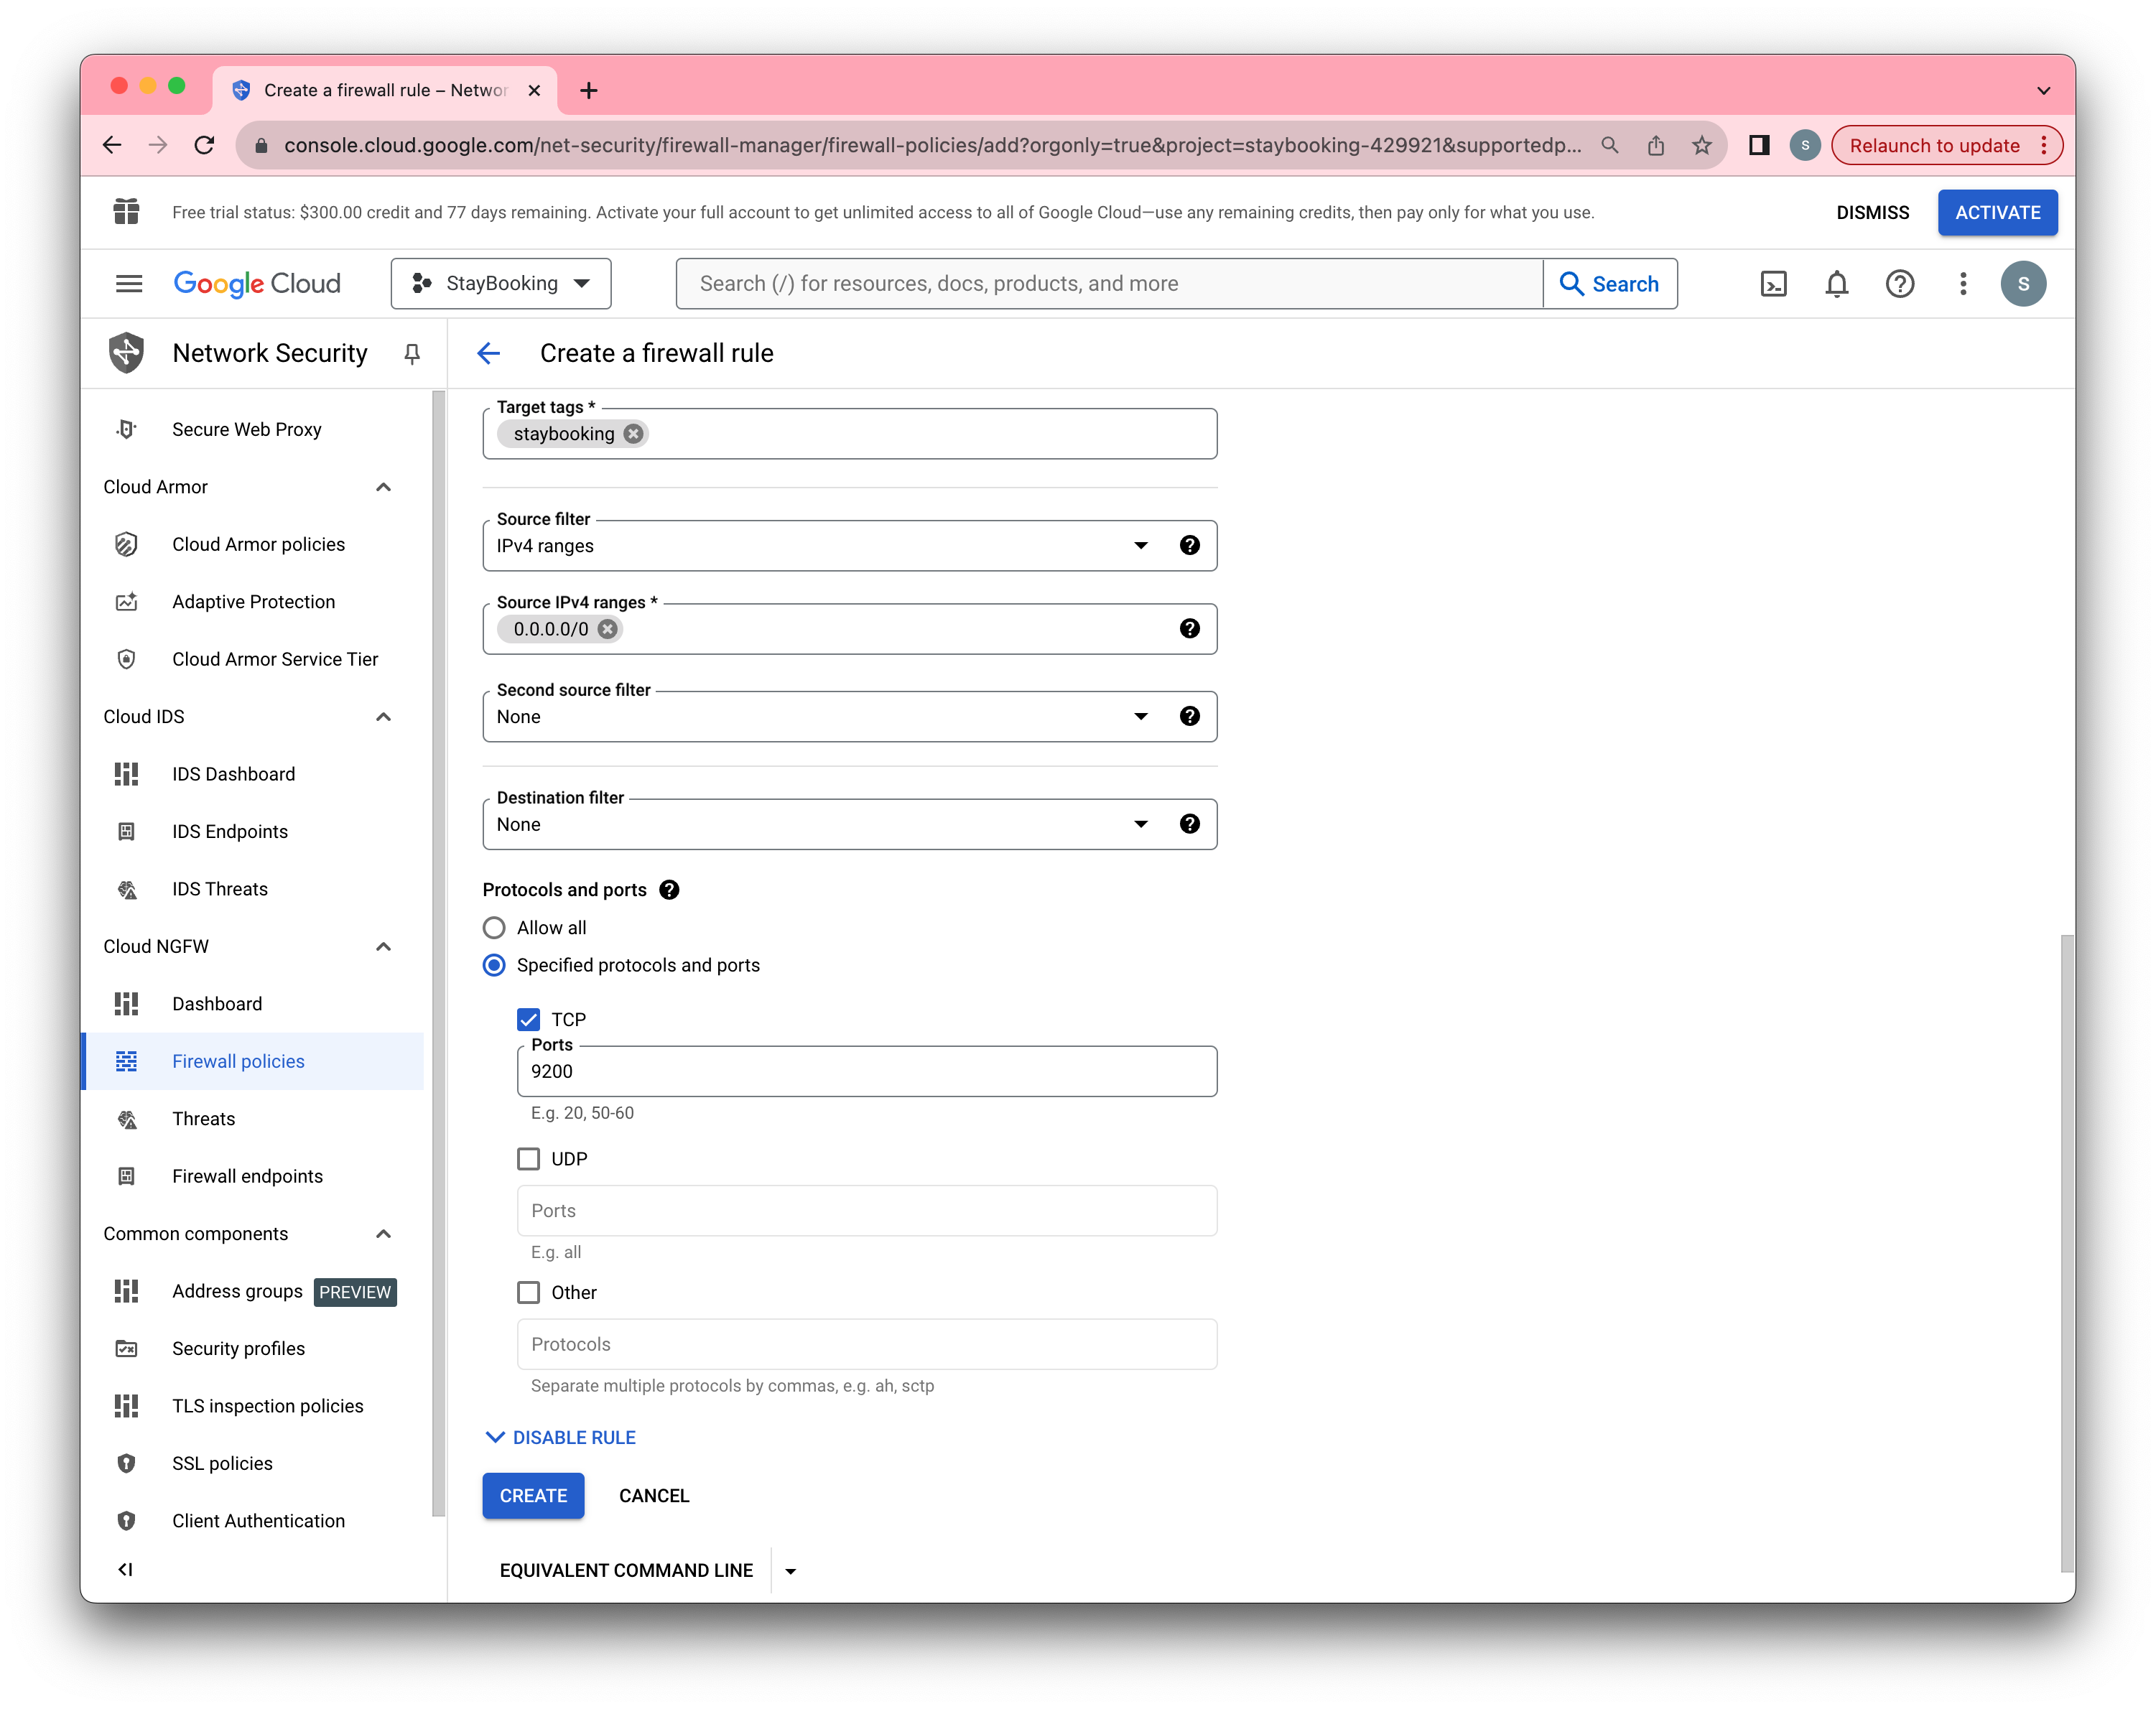Show help for Protocols and ports

[669, 890]
